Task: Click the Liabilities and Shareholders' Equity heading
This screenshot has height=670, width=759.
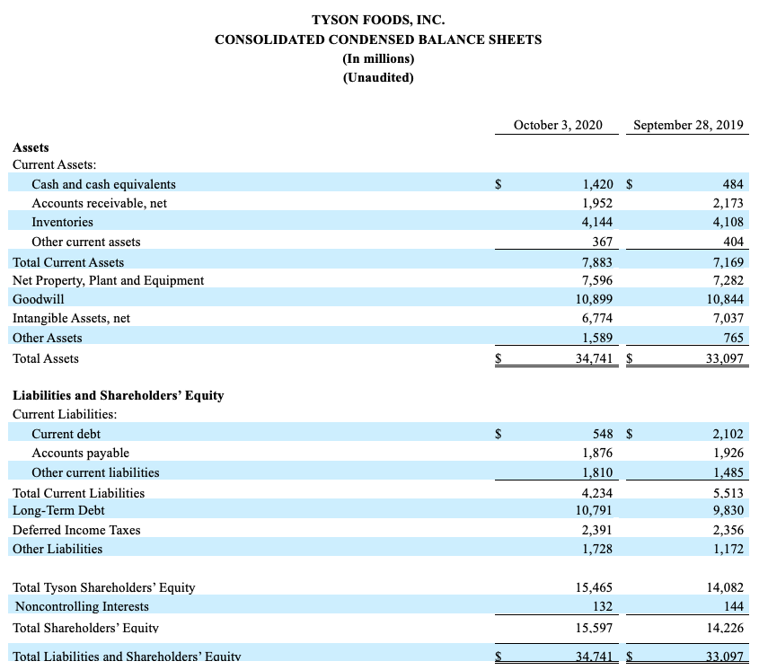Action: pyautogui.click(x=119, y=395)
